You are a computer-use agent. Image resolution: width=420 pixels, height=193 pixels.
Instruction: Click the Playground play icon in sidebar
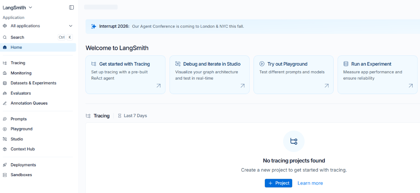coord(5,129)
